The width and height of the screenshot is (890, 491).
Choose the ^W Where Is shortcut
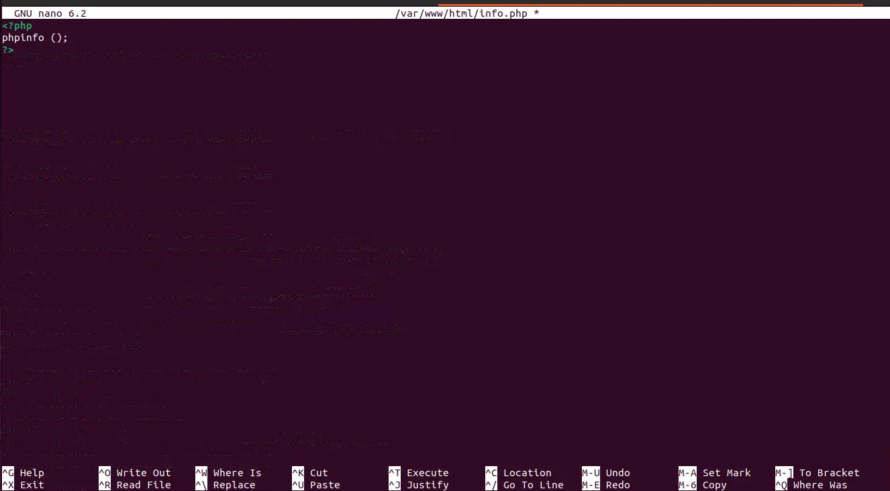229,473
